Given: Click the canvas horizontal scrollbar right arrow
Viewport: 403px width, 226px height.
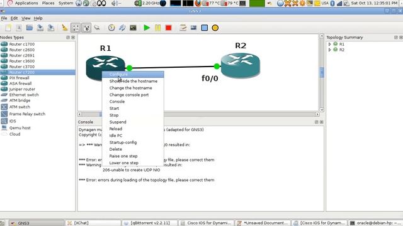Looking at the screenshot, I should [x=317, y=114].
